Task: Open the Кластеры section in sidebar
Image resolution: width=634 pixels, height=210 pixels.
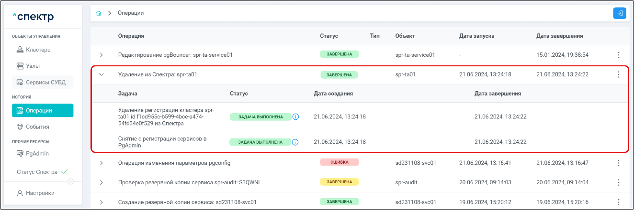Action: pos(39,50)
